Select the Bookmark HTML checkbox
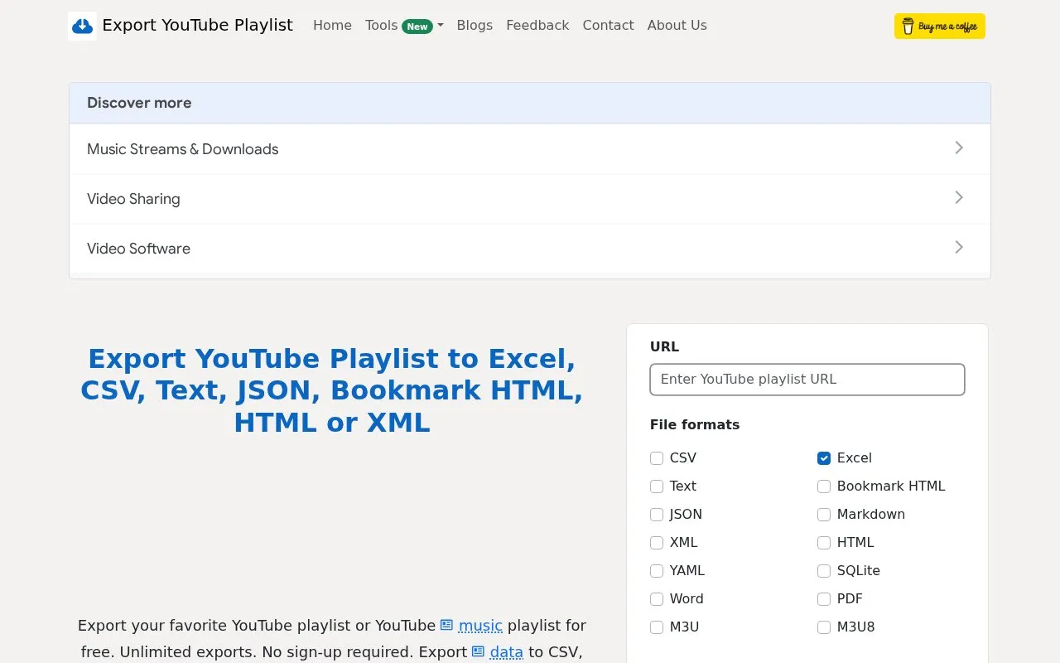 pyautogui.click(x=824, y=486)
